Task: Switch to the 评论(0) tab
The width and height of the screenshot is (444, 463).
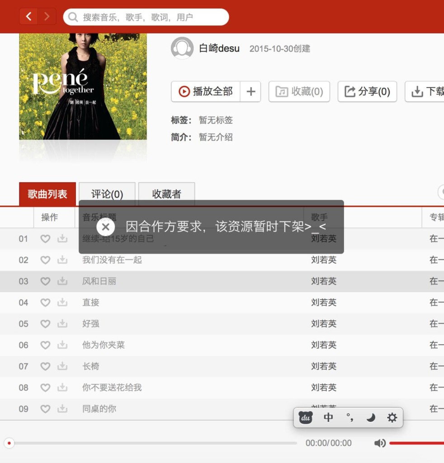Action: (x=107, y=194)
